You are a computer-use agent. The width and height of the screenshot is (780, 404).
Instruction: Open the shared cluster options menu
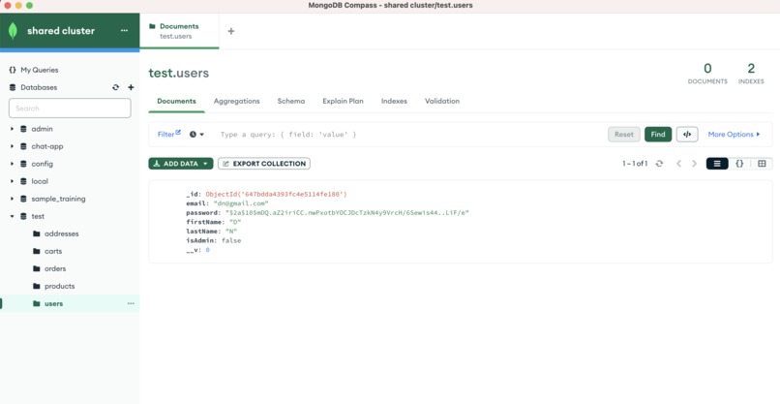[125, 31]
